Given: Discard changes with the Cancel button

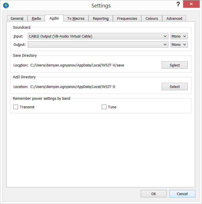Looking at the screenshot, I should pyautogui.click(x=182, y=194).
